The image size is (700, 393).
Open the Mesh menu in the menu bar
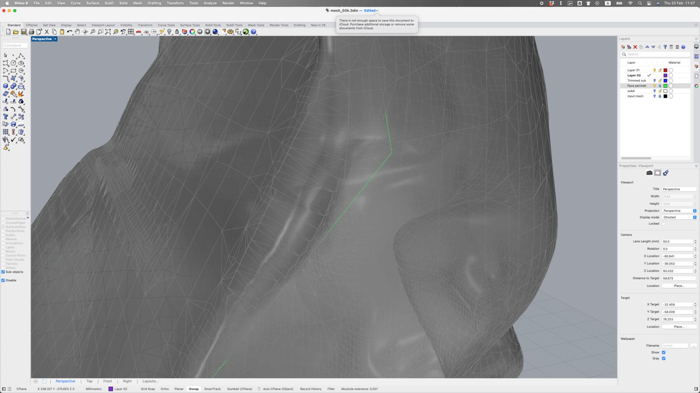coord(138,3)
